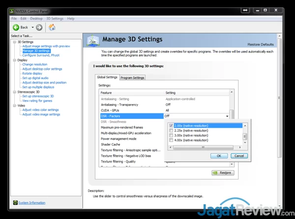Tick the 3.00x native resolution option
This screenshot has width=295, height=219.
pyautogui.click(x=171, y=136)
